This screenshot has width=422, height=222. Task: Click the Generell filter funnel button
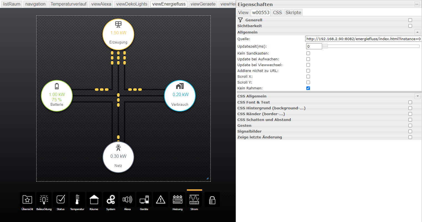tap(240, 20)
